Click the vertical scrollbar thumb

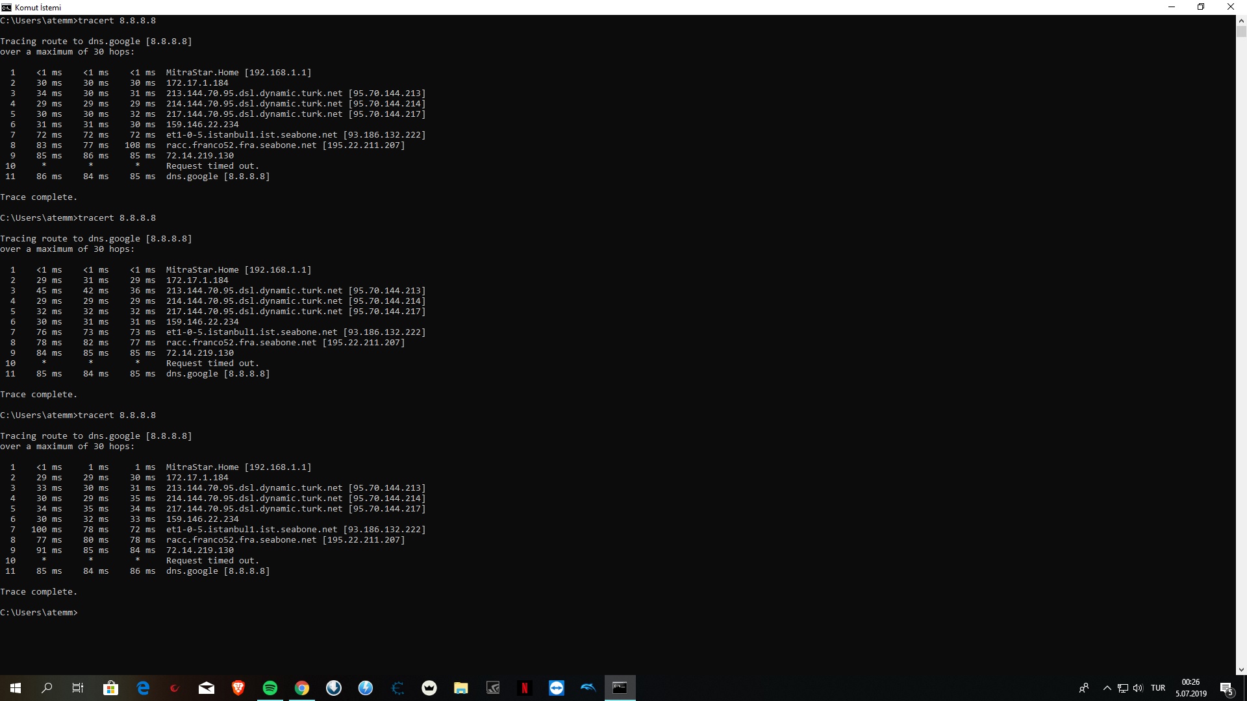point(1241,31)
